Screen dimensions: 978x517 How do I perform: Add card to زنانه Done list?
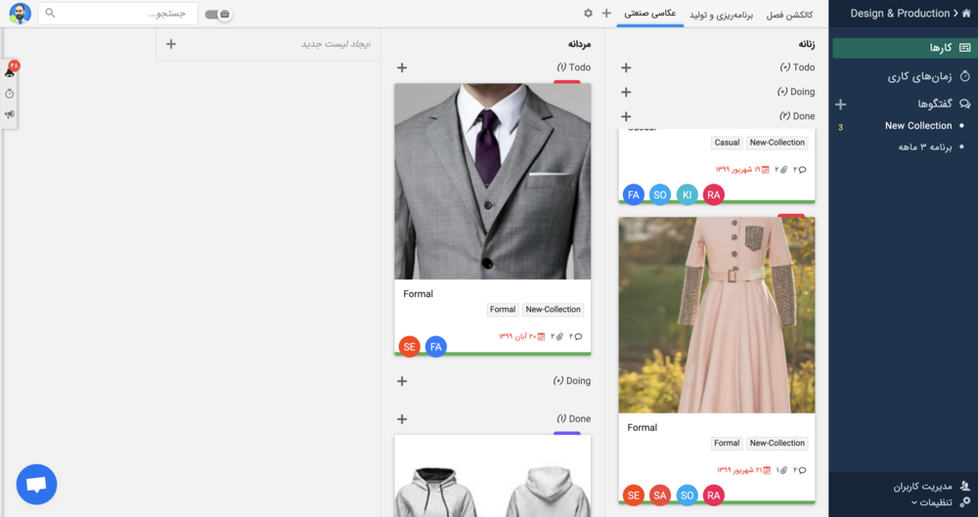[626, 116]
